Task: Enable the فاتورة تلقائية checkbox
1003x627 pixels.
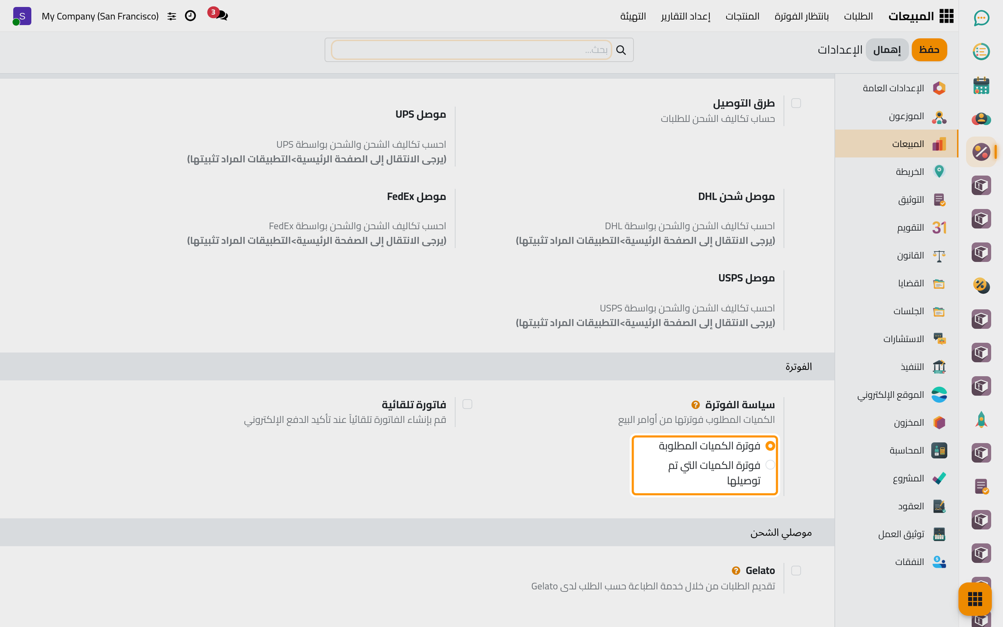Action: click(x=468, y=404)
